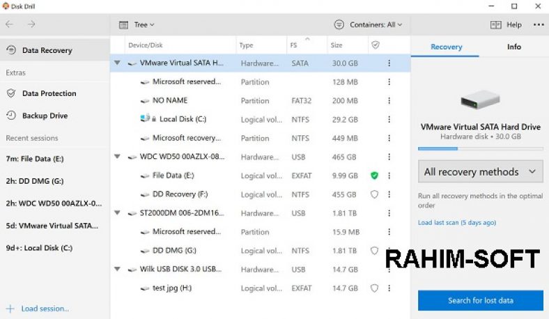Viewport: 549px width, 319px height.
Task: Collapse the VMware Virtual SATA drive tree
Action: click(117, 63)
